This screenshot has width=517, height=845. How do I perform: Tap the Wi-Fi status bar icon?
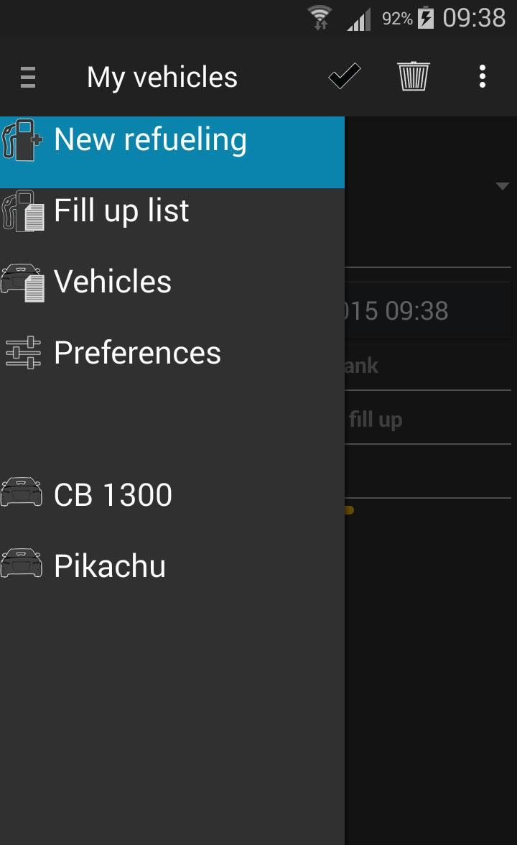[x=318, y=17]
